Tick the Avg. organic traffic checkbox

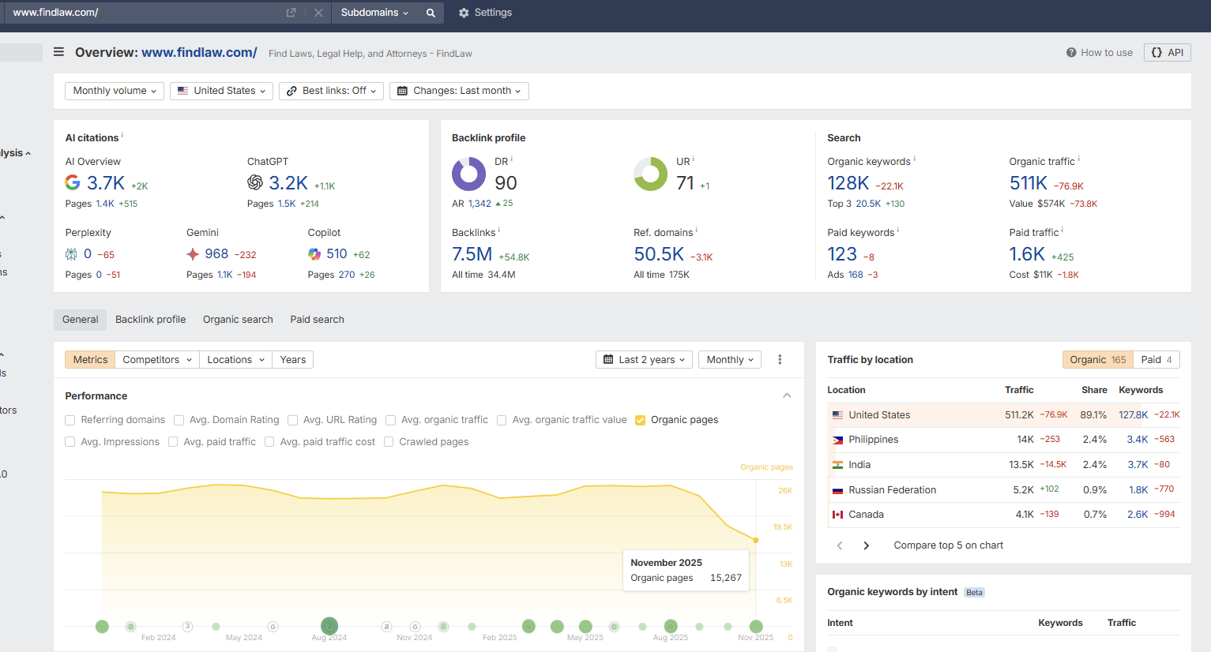[x=390, y=420]
